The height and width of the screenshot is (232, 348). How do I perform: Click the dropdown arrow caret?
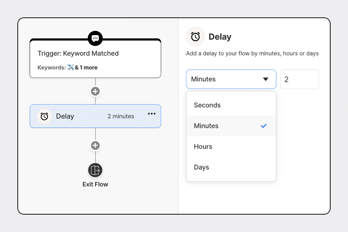click(266, 79)
